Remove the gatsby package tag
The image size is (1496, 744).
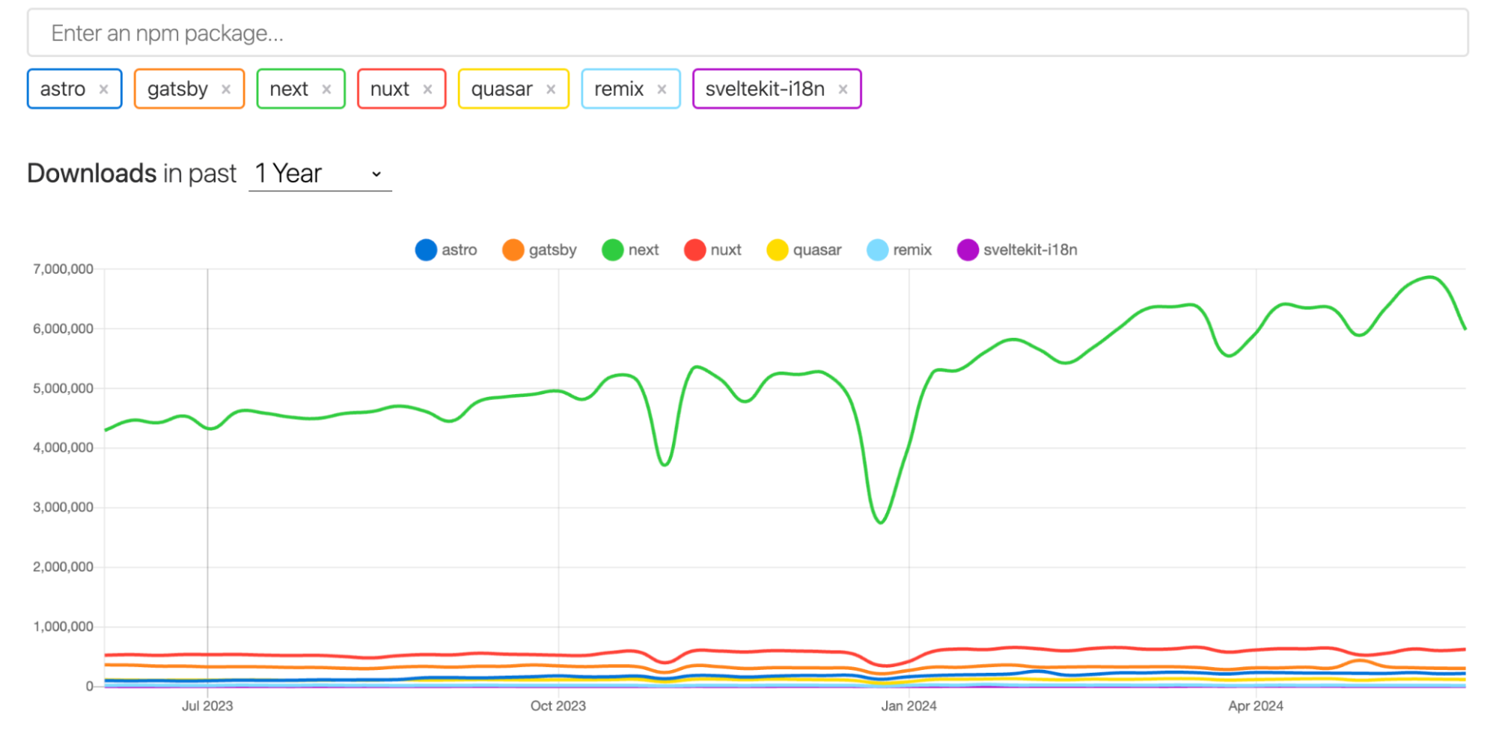click(226, 89)
